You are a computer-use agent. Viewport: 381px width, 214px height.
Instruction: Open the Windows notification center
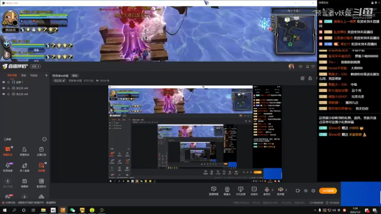click(x=375, y=210)
